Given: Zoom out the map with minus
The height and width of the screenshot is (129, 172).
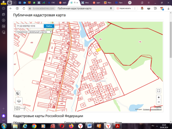Looking at the screenshot, I should [x=158, y=102].
